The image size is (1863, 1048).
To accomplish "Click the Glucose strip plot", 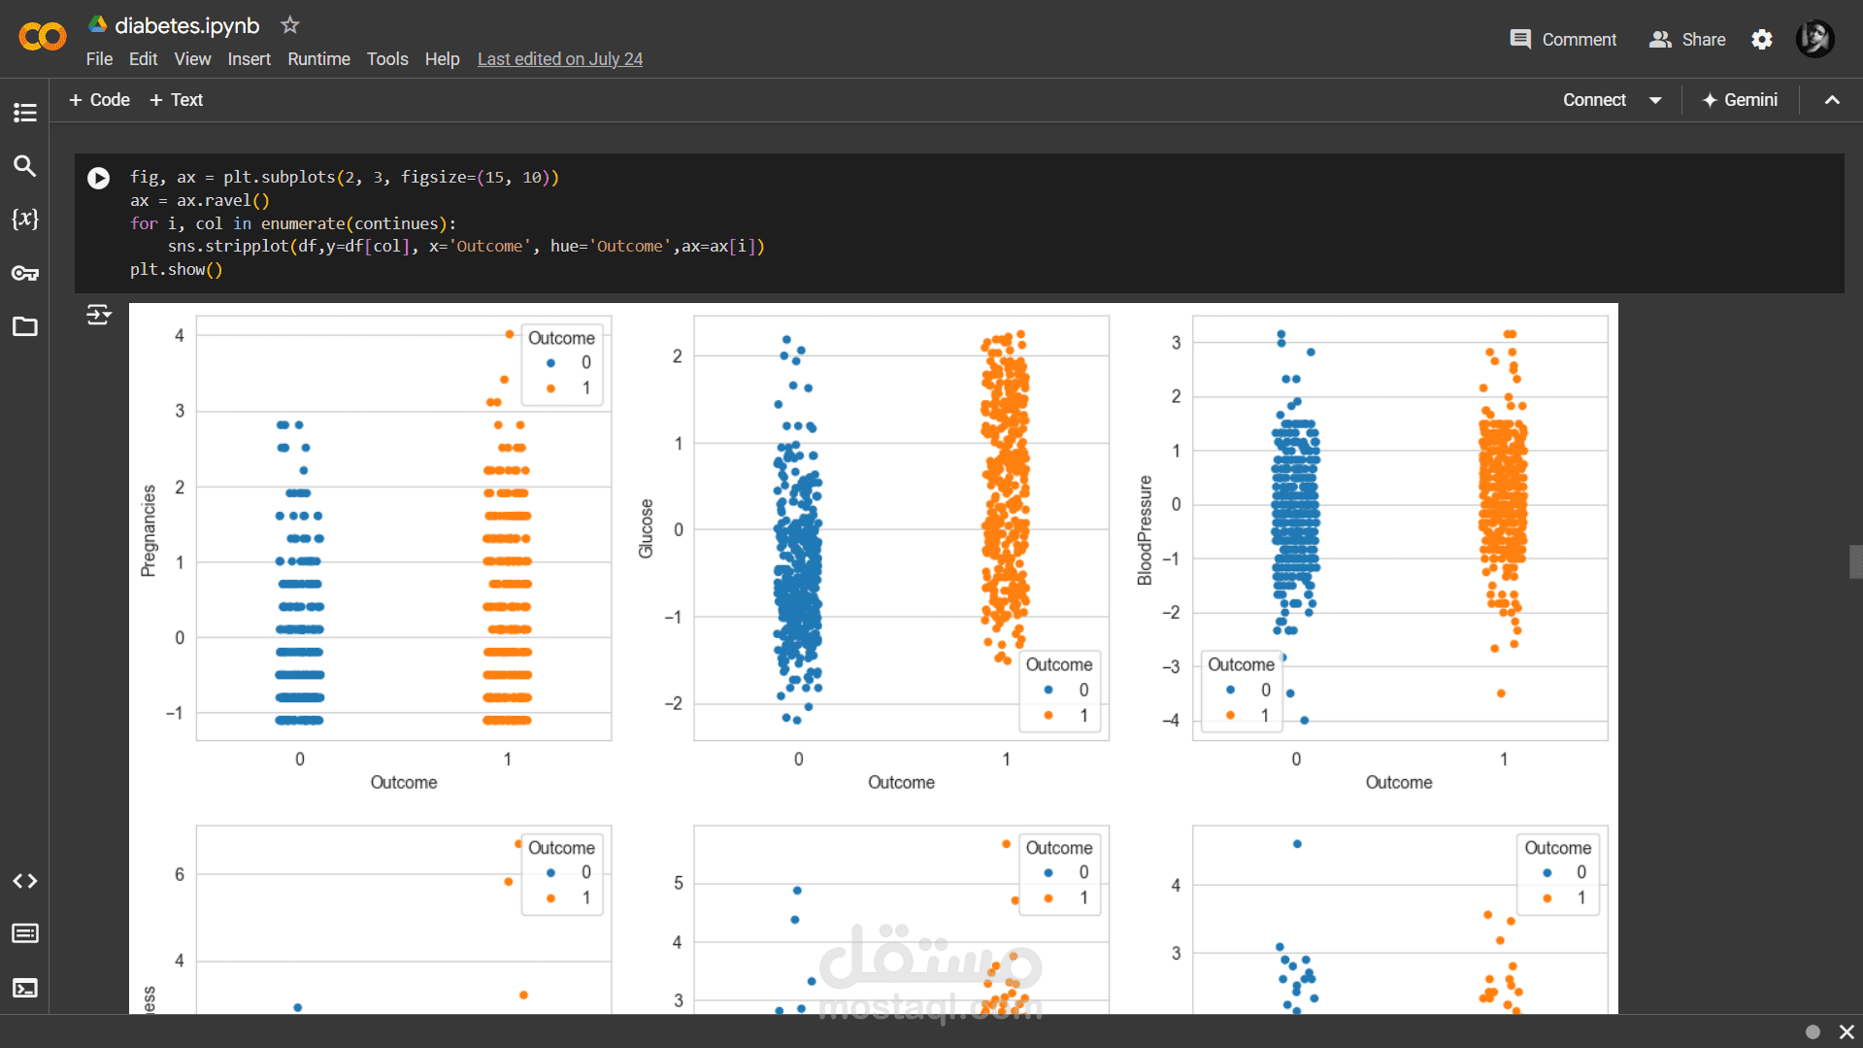I will [901, 527].
